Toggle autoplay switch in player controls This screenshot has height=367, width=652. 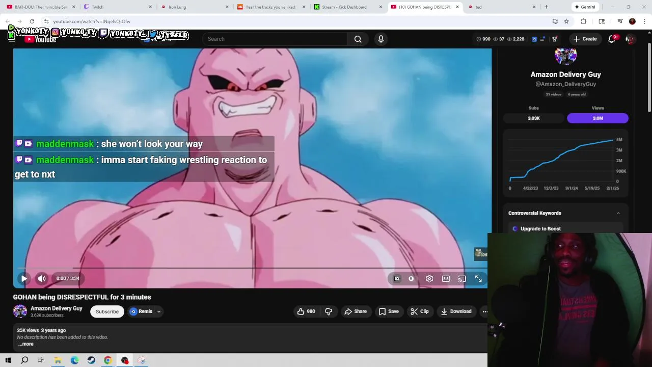(411, 278)
